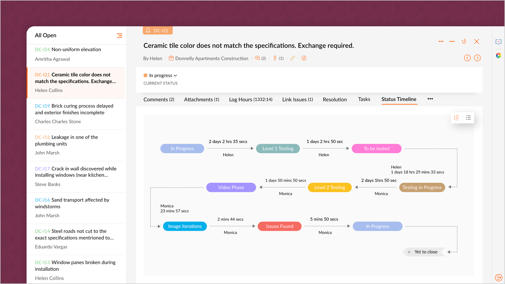Switch to list timeline view

(x=468, y=118)
